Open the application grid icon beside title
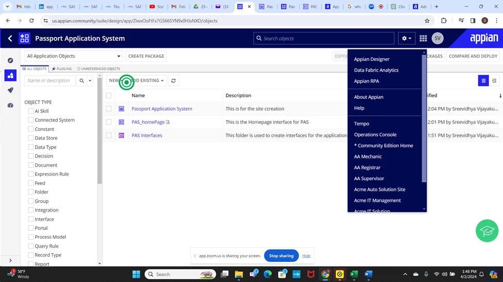 point(24,39)
